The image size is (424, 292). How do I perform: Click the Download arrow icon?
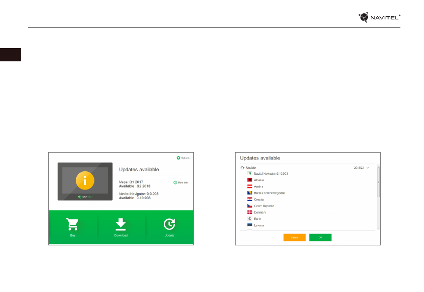(x=121, y=224)
